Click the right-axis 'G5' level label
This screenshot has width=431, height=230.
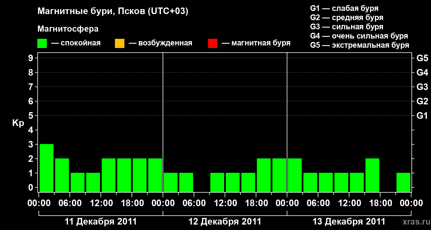[x=422, y=58]
